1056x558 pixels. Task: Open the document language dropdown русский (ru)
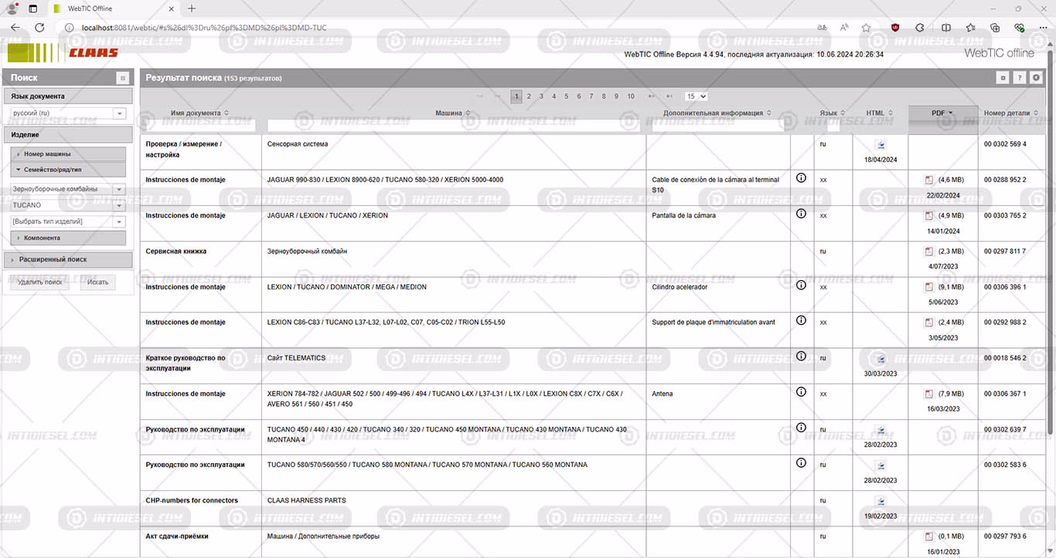(x=68, y=113)
